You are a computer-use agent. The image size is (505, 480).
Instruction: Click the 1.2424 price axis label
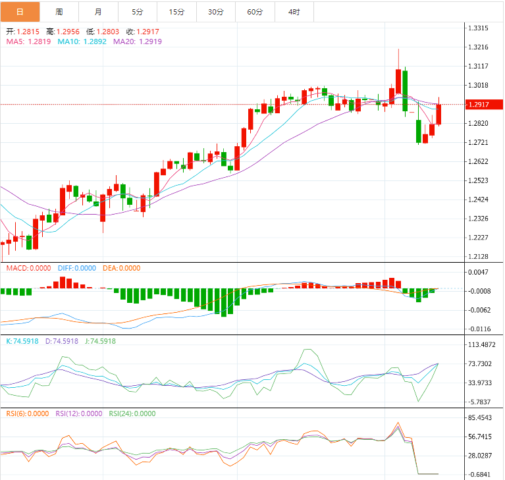pyautogui.click(x=478, y=200)
